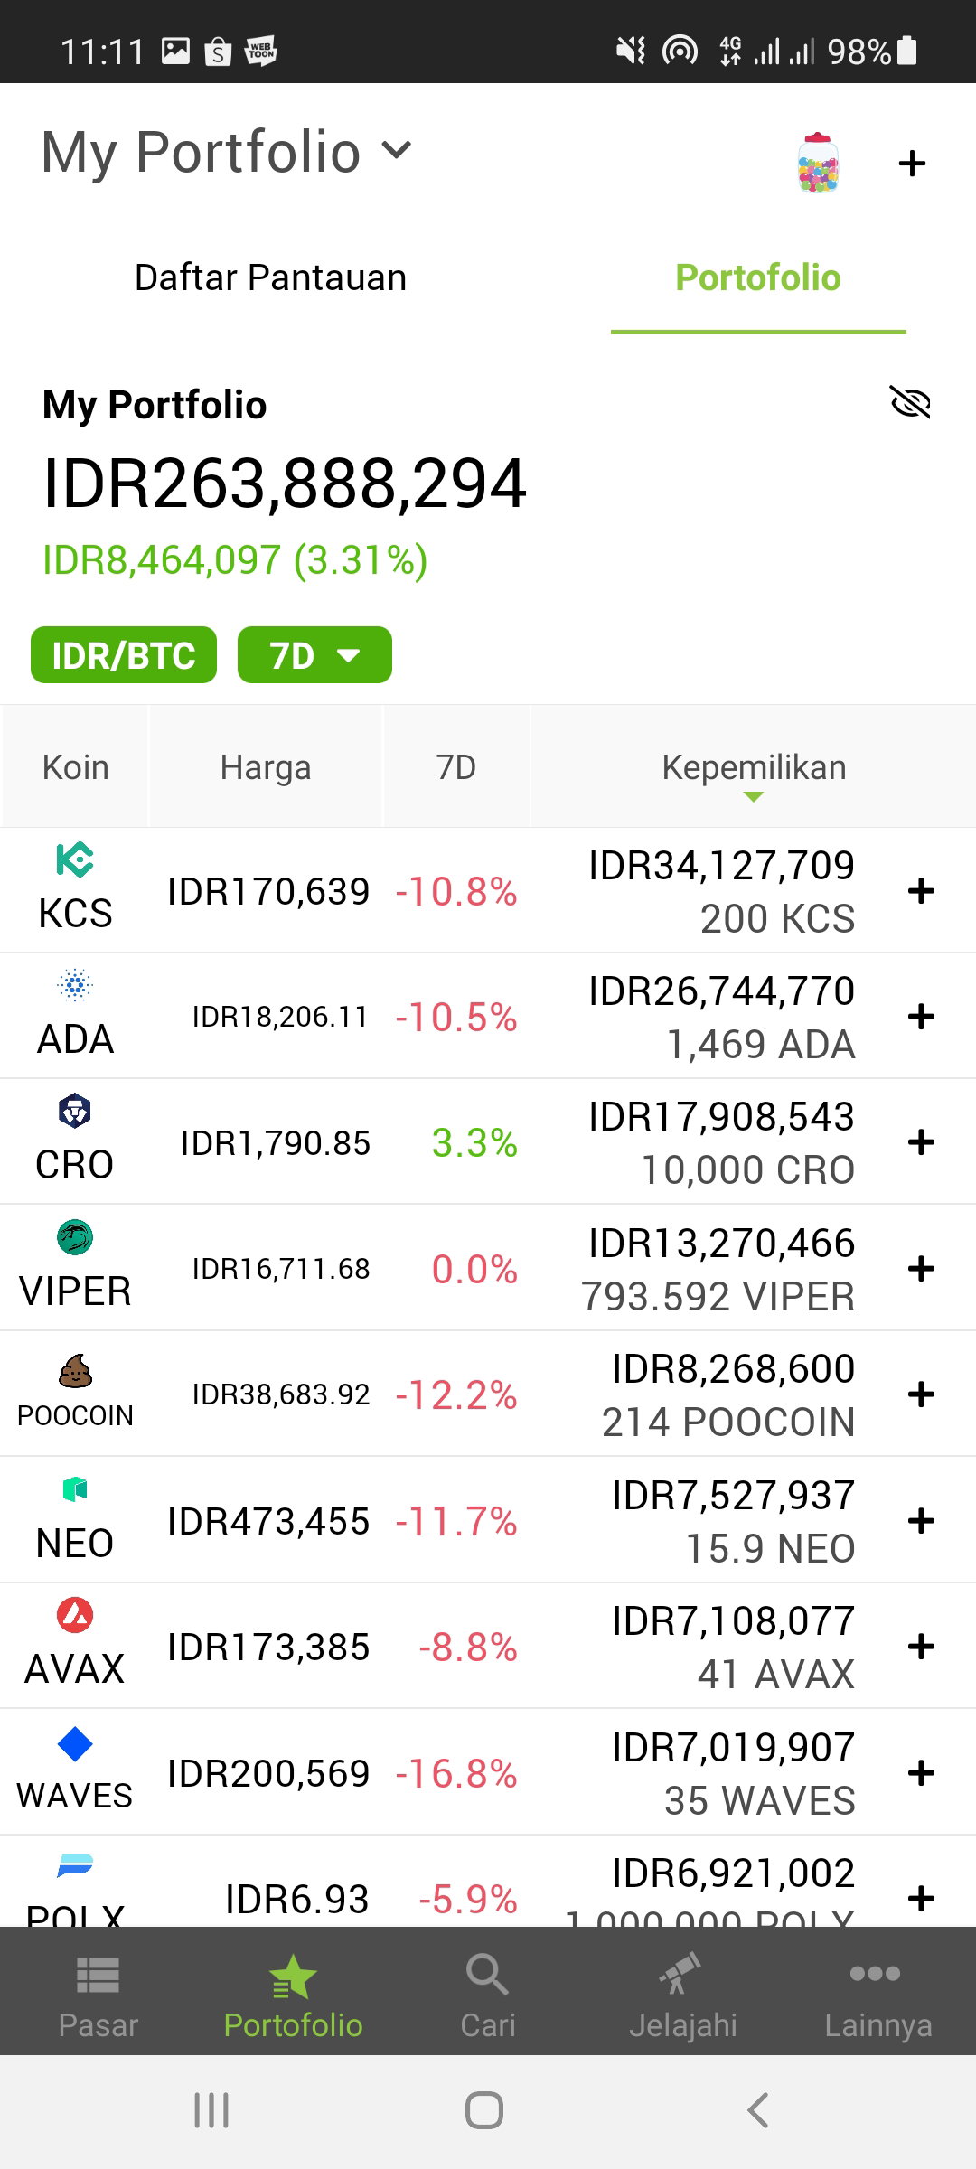The width and height of the screenshot is (976, 2169).
Task: Hide portfolio balance with eye icon
Action: (910, 403)
